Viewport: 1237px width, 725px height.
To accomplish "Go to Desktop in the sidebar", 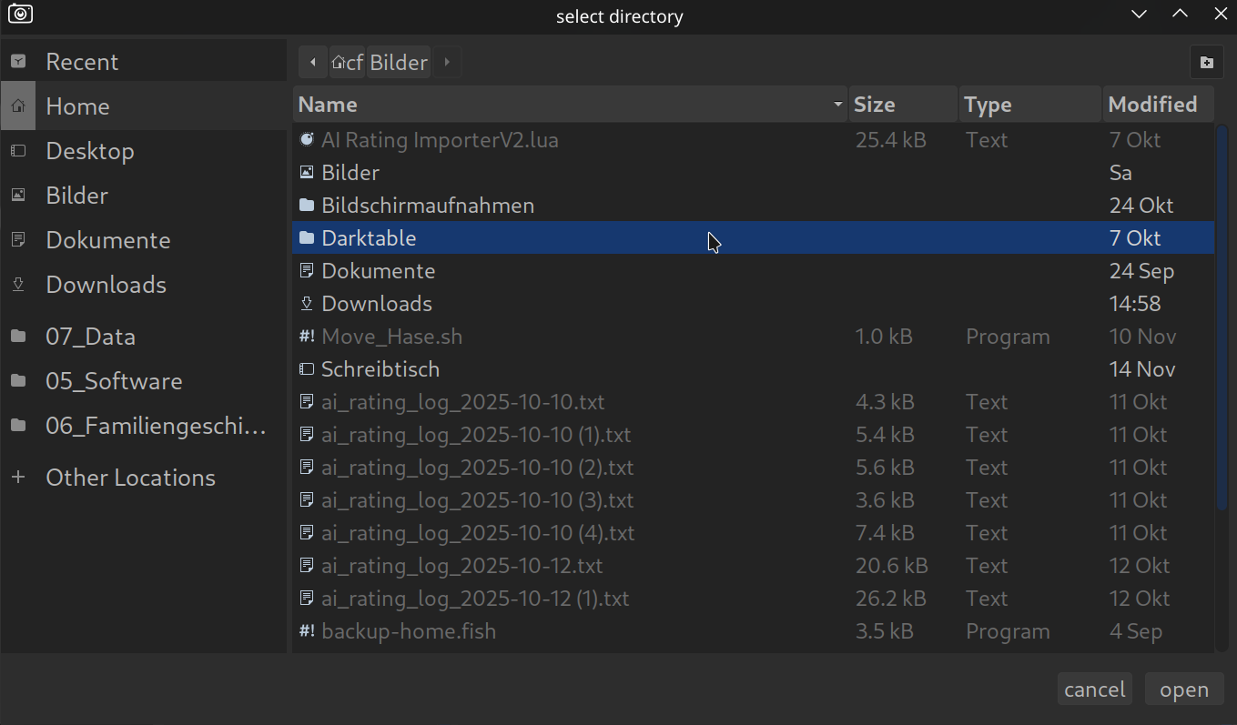I will (89, 151).
